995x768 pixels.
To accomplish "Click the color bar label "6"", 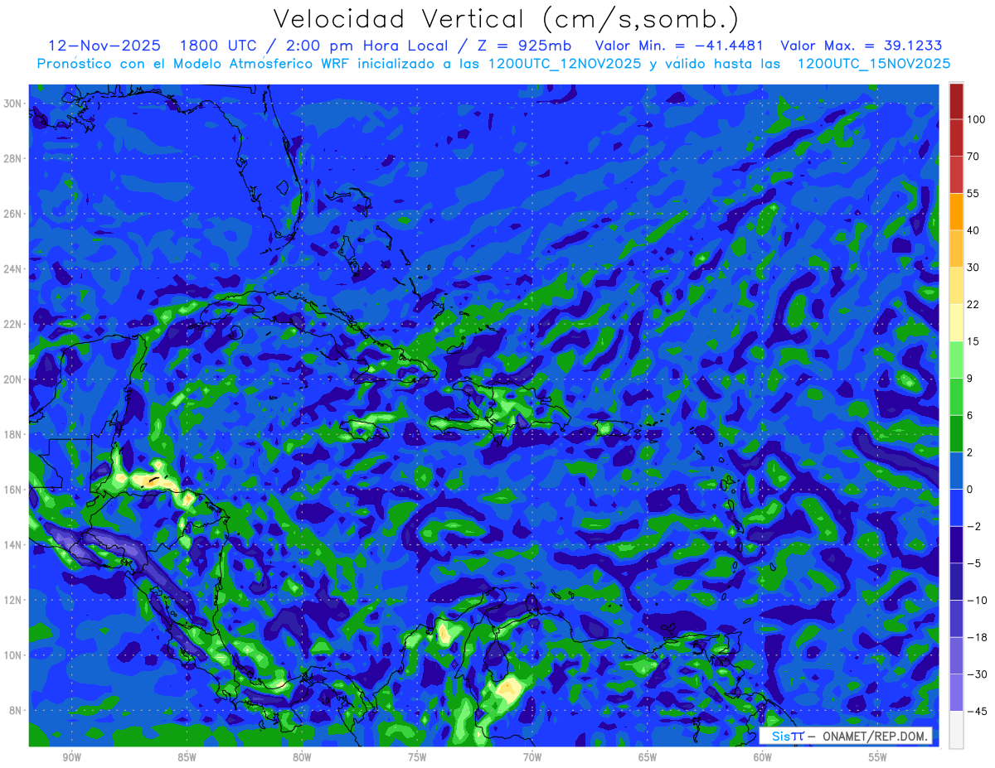I will (970, 415).
